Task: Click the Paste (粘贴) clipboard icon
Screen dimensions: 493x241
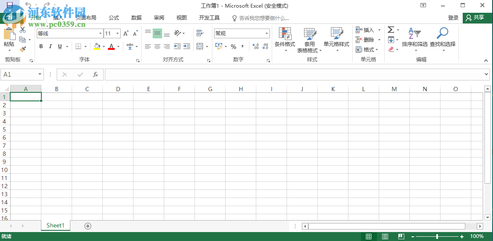Action: pos(9,33)
